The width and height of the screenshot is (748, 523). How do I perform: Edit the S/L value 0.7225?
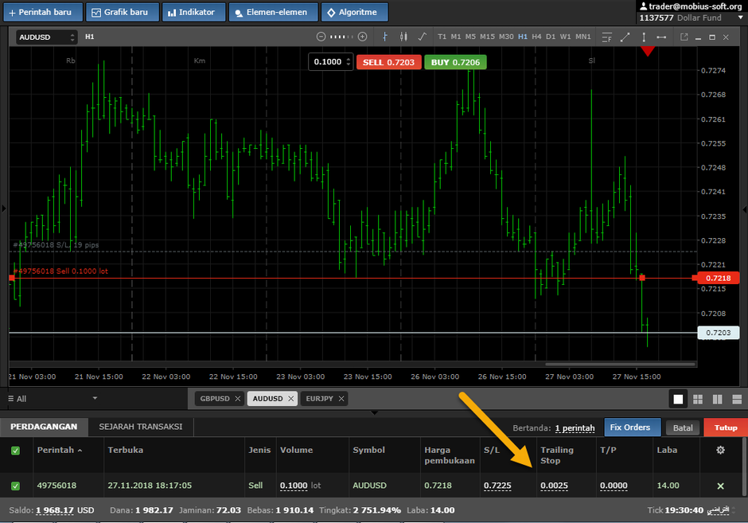(x=497, y=486)
